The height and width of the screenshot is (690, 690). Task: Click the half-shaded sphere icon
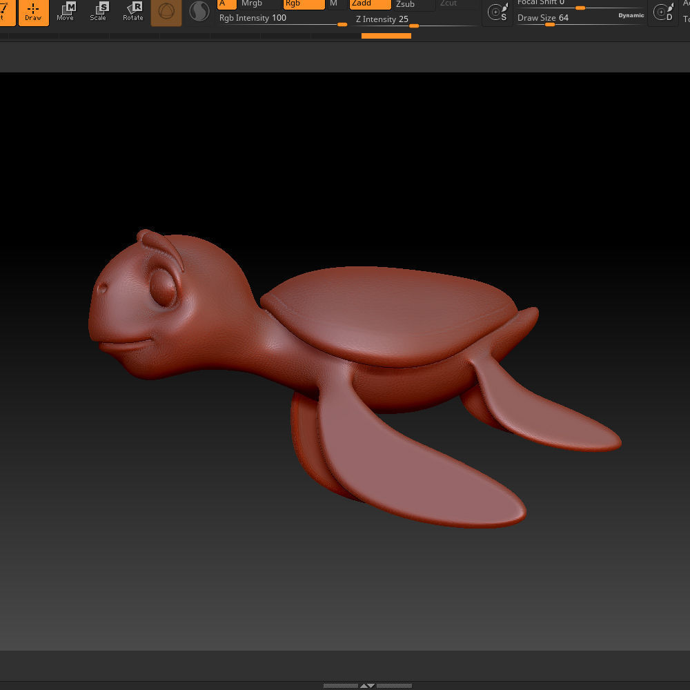pyautogui.click(x=199, y=12)
